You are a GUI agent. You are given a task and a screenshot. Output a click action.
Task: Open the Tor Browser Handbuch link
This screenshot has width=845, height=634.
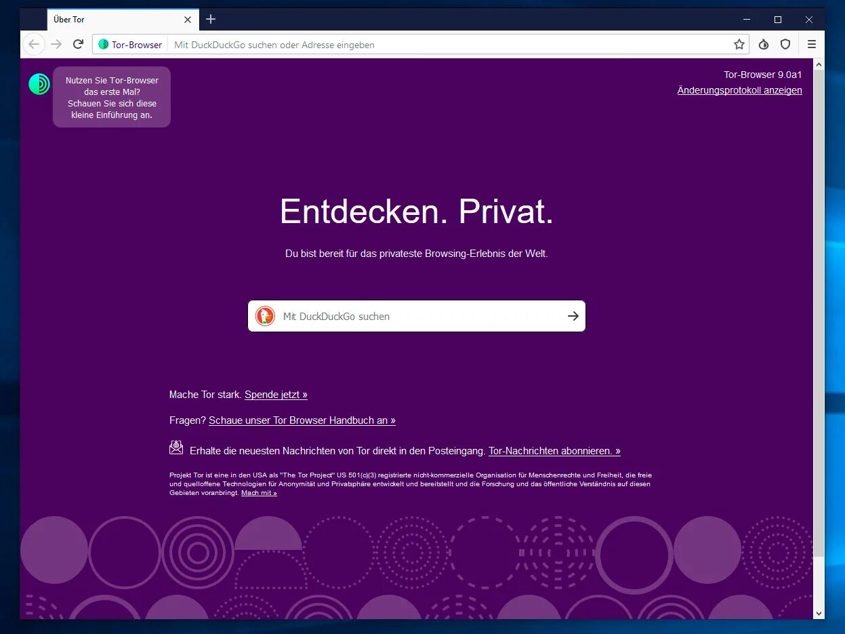coord(302,420)
